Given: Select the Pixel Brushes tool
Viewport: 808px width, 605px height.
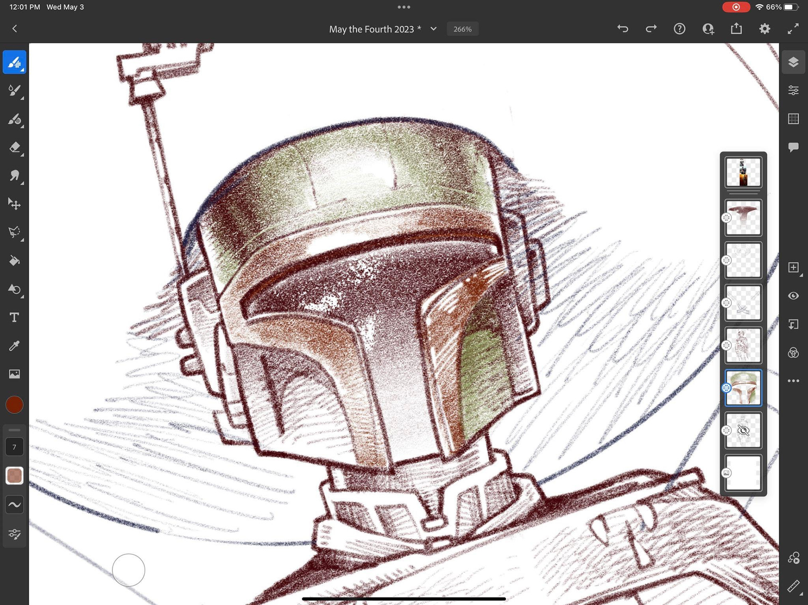Looking at the screenshot, I should (x=14, y=62).
